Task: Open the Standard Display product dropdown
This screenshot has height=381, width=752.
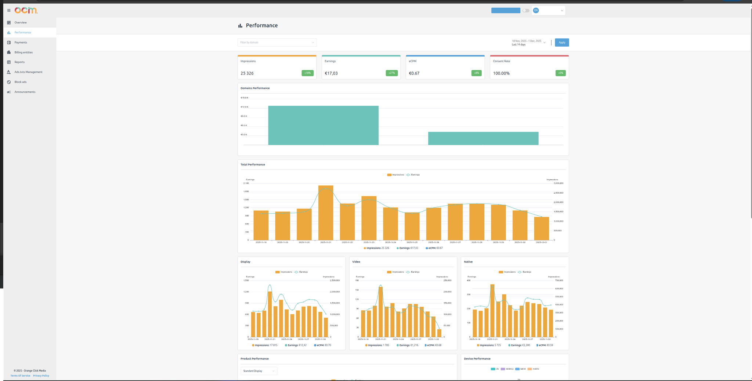Action: 258,371
